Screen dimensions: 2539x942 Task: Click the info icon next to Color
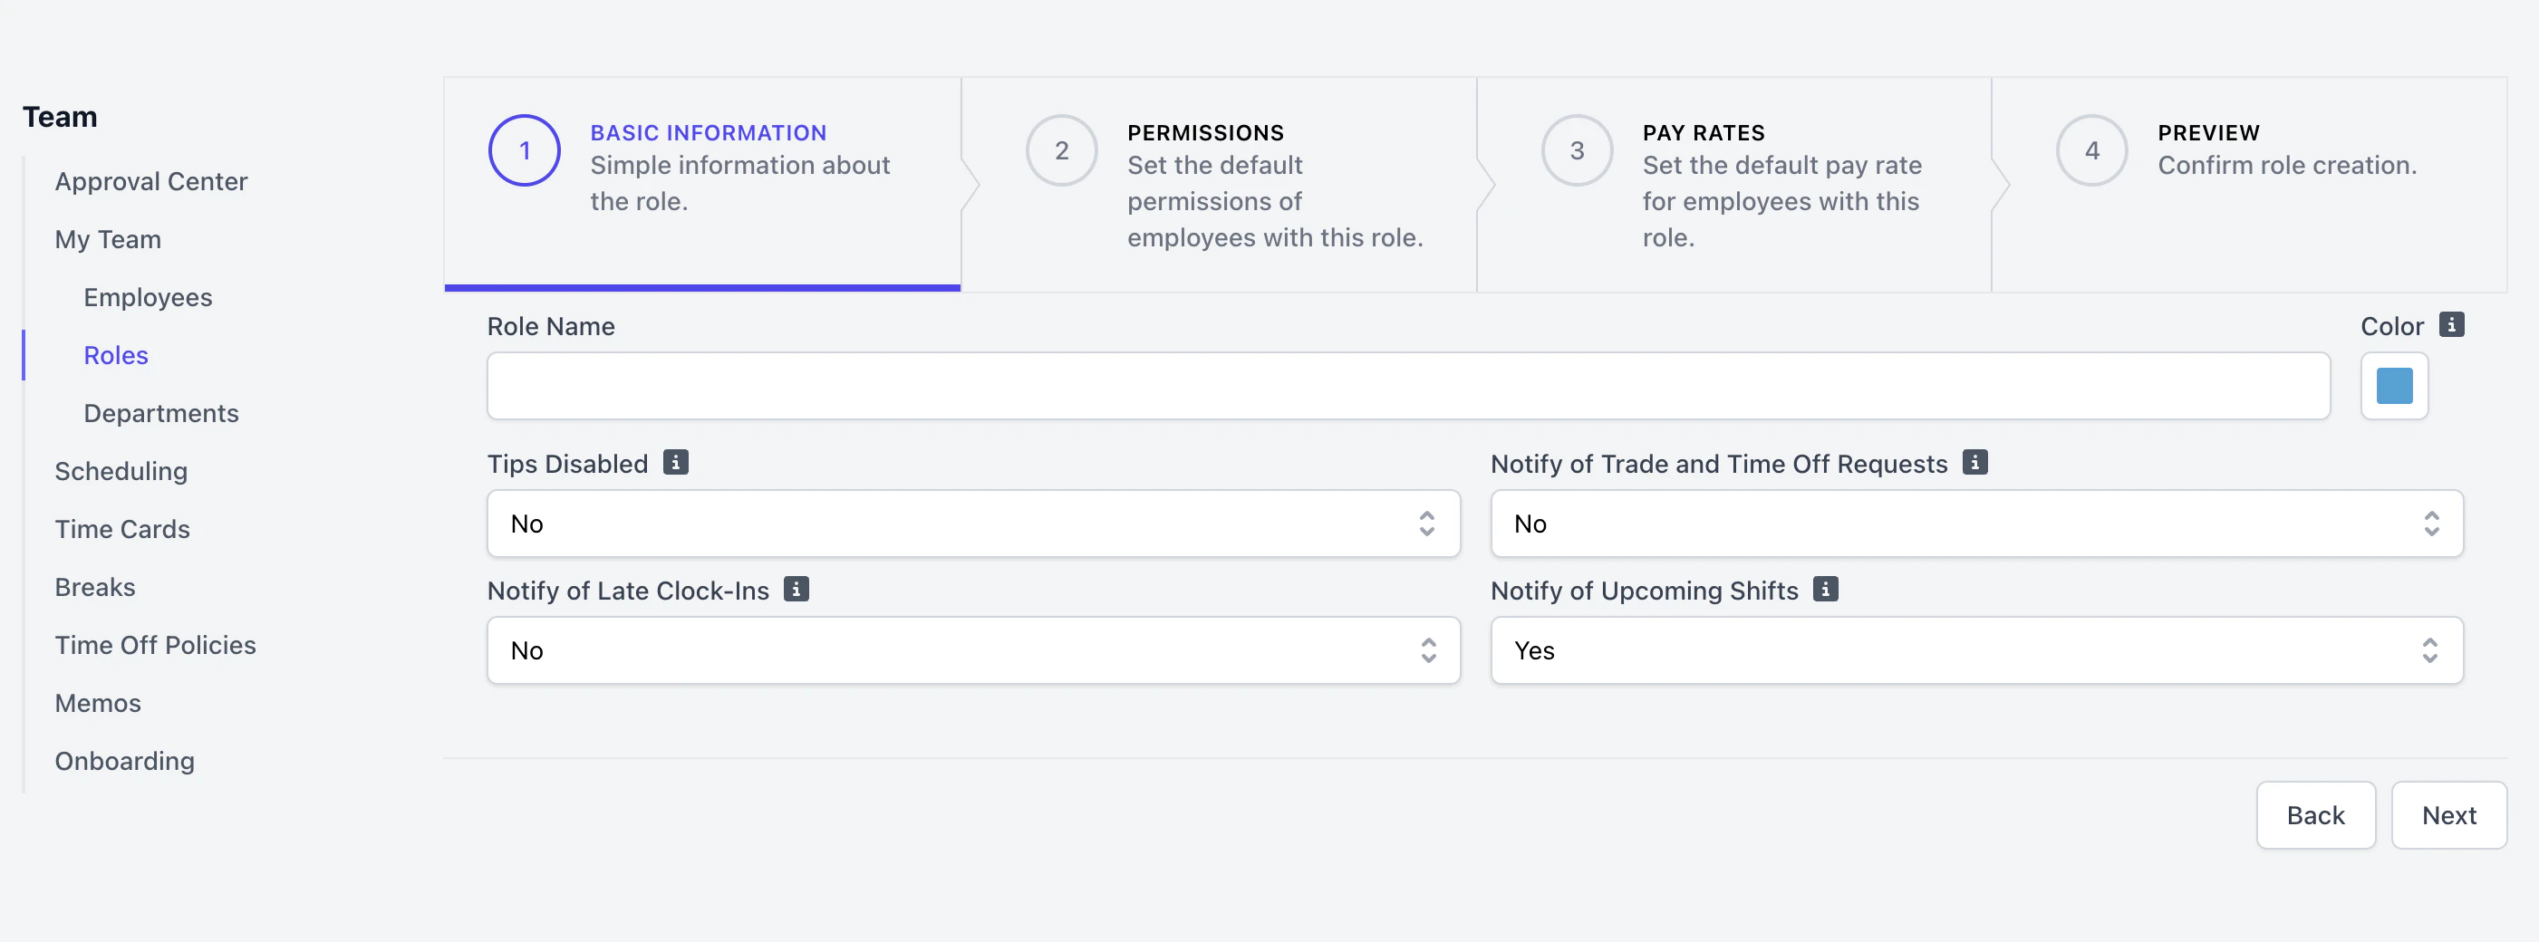(x=2451, y=324)
